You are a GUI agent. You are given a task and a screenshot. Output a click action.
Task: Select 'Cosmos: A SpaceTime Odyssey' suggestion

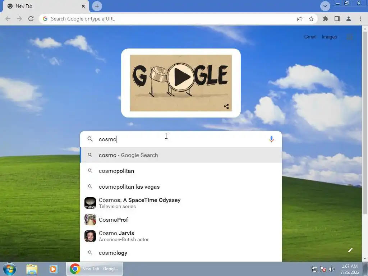(x=181, y=203)
